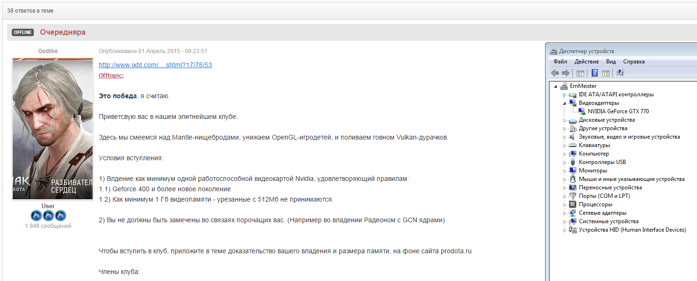Expand the IDE ATA/ATAPI контроллеры node
697x281 pixels.
(563, 94)
